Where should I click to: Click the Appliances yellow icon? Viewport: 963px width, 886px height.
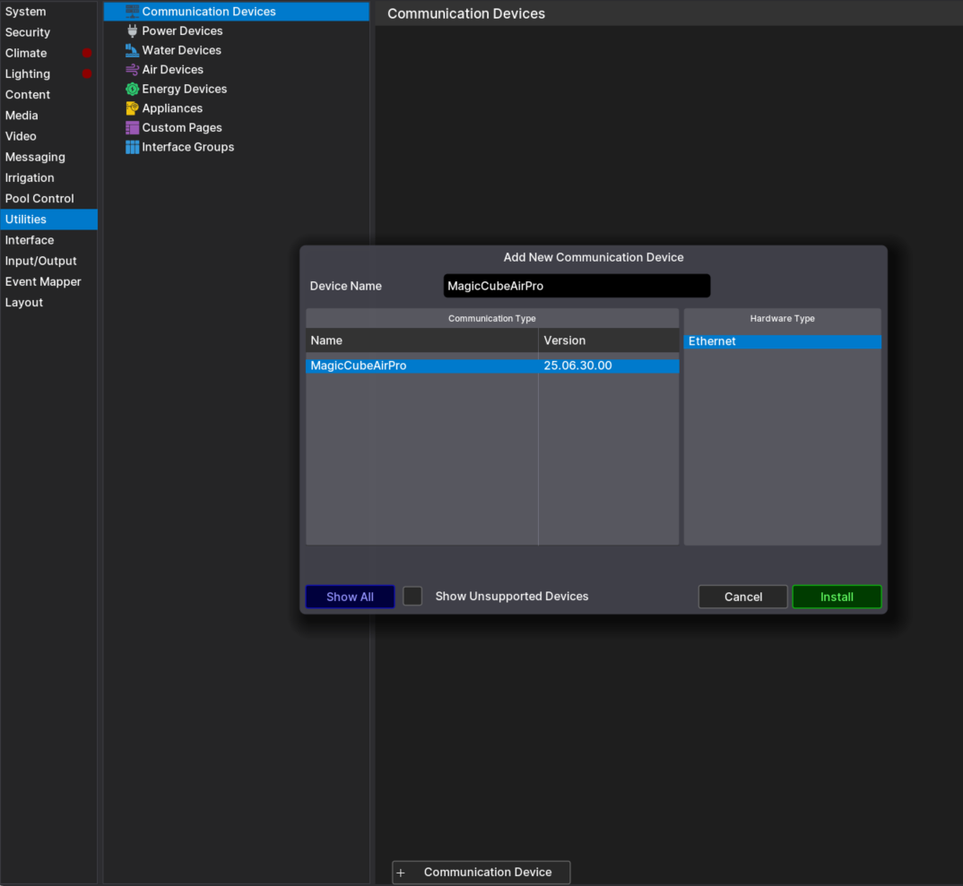[132, 108]
